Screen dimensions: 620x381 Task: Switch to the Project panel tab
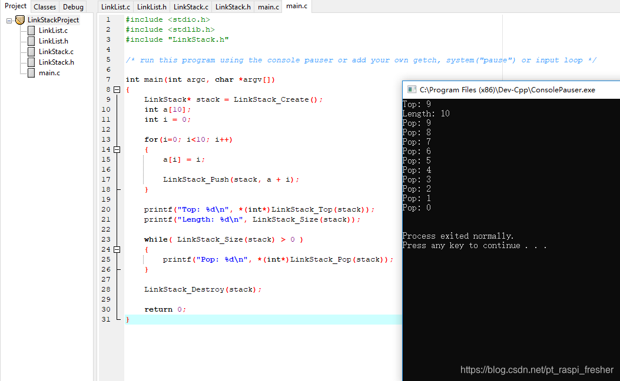15,6
